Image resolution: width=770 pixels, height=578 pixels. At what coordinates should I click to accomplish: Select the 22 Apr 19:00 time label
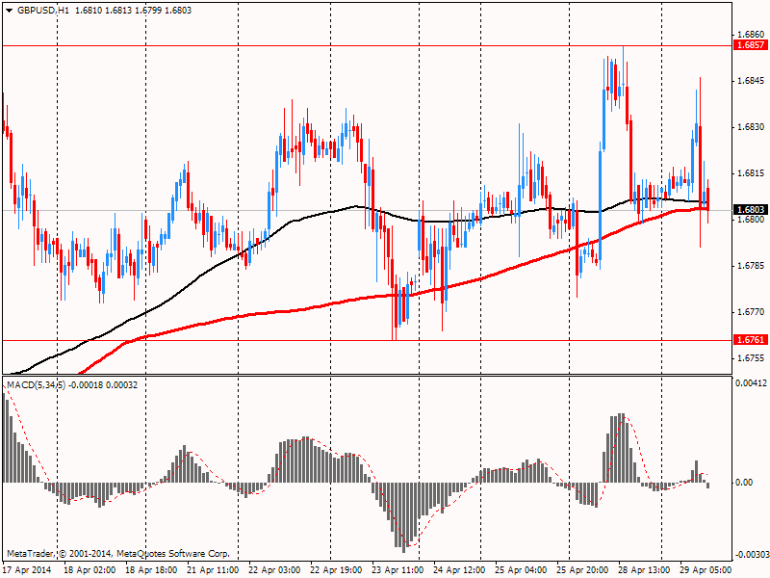click(336, 570)
